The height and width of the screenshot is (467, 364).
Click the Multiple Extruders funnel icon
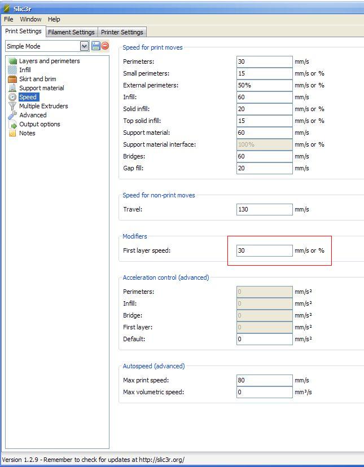click(x=12, y=106)
